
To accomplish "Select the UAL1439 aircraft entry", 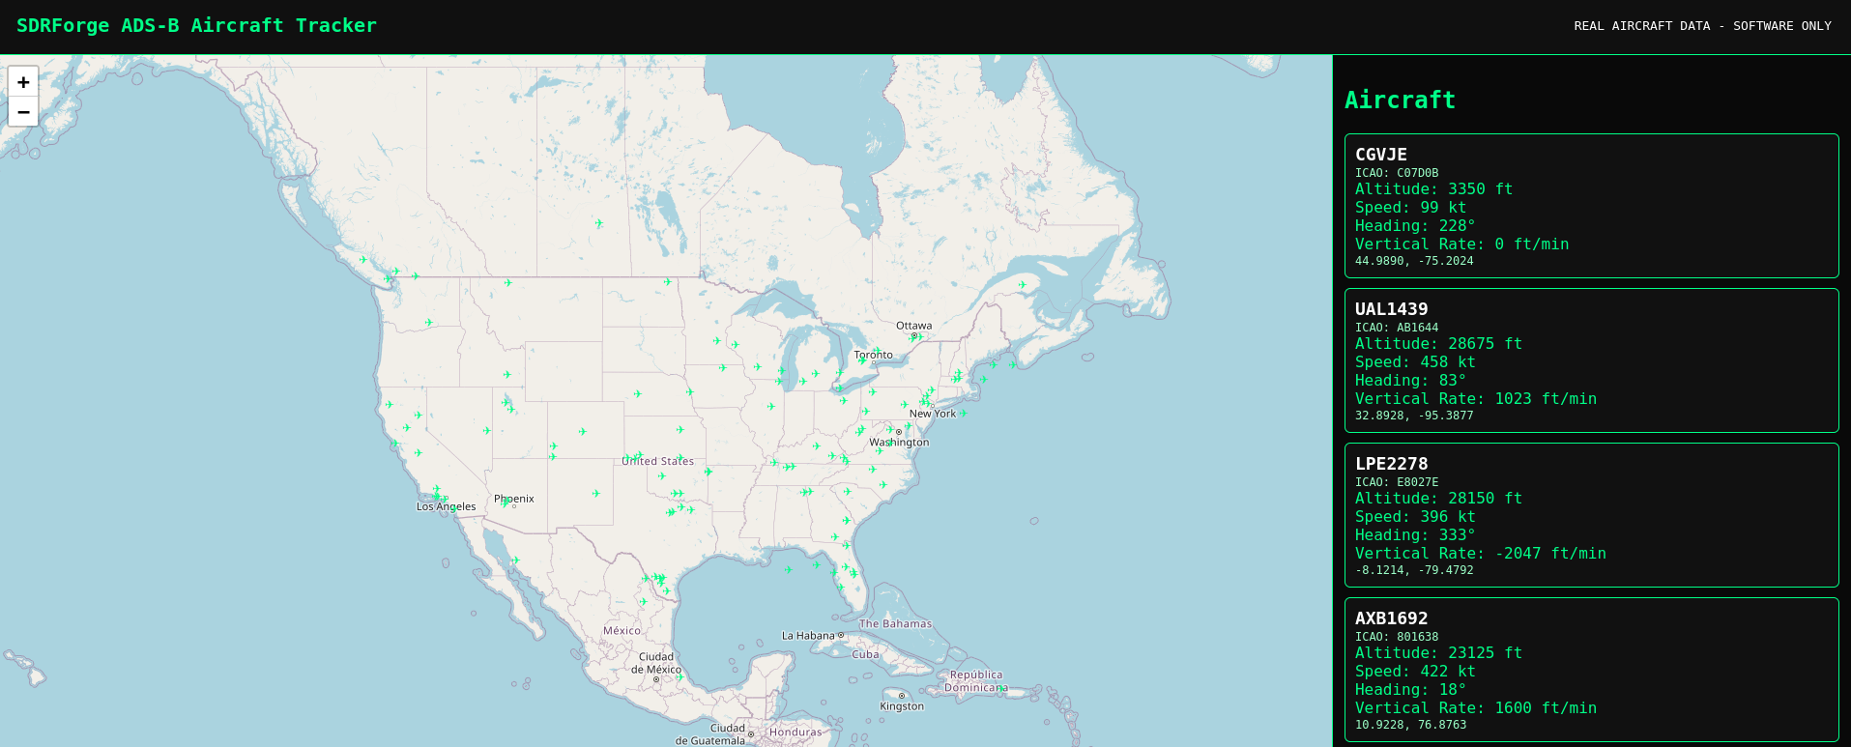I will click(1591, 360).
